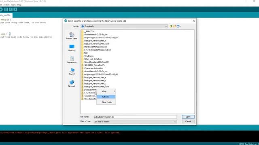Open the Tools menu in Arduino
This screenshot has width=259, height=145.
tap(13, 5)
